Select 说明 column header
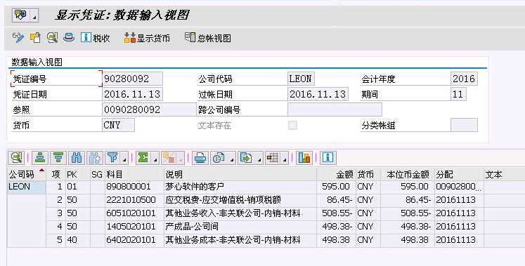The width and height of the screenshot is (525, 266). pos(240,175)
